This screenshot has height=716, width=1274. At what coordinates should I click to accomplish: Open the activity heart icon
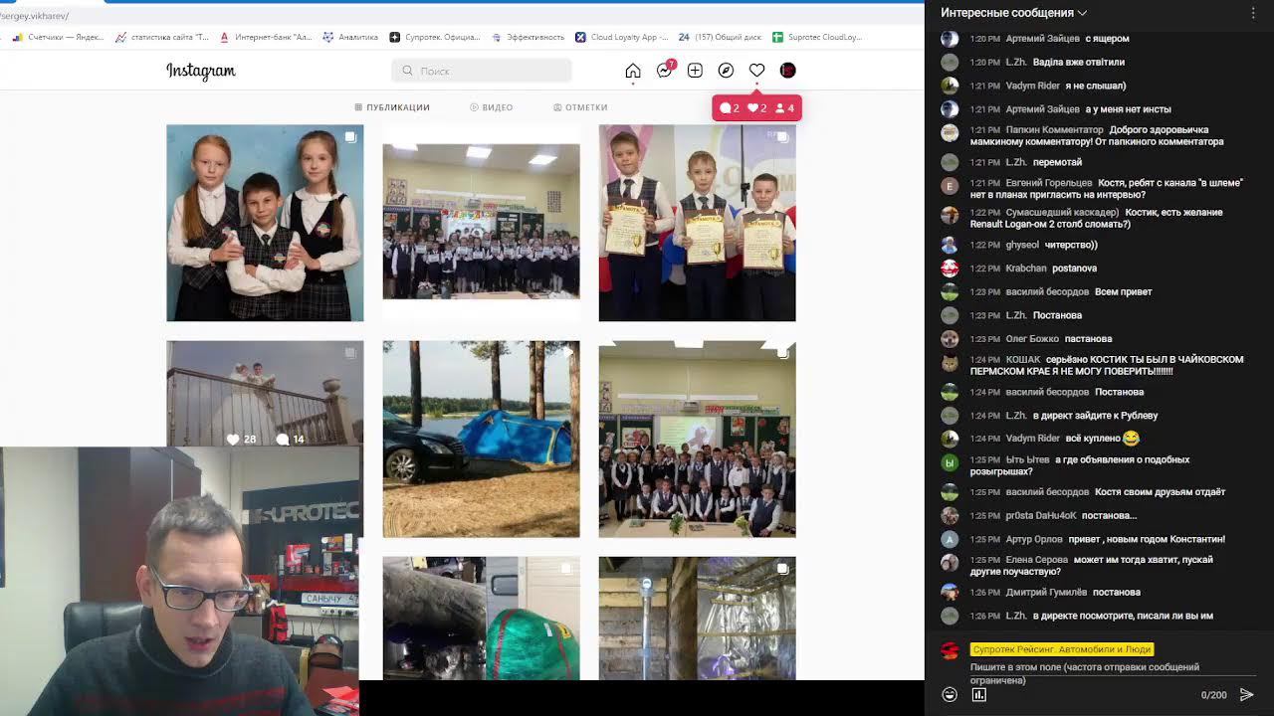[x=756, y=71]
